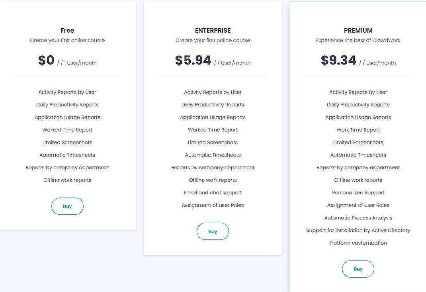Select Support for installation by Active Directory
Viewport: 426px width, 292px height.
point(358,230)
